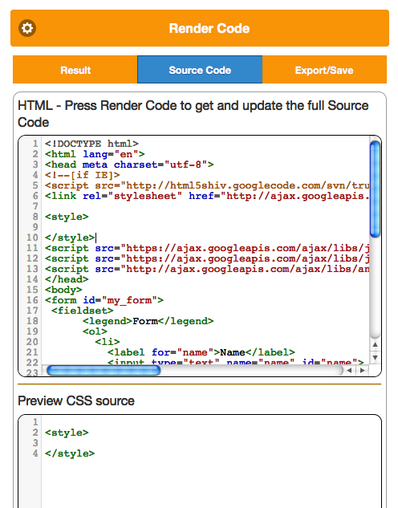Click the label for="name" code line
The width and height of the screenshot is (398, 508).
tap(201, 352)
